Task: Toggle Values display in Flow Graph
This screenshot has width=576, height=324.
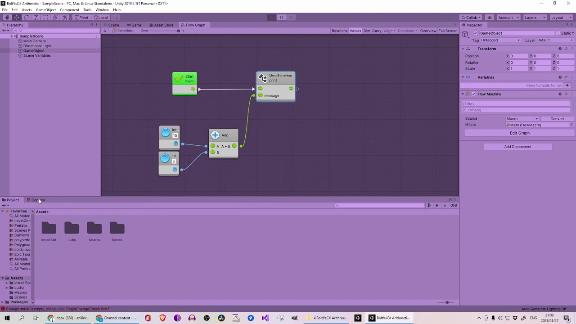Action: click(355, 31)
